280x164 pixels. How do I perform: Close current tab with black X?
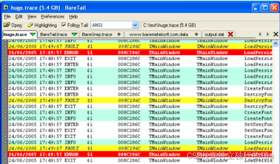pyautogui.click(x=276, y=34)
